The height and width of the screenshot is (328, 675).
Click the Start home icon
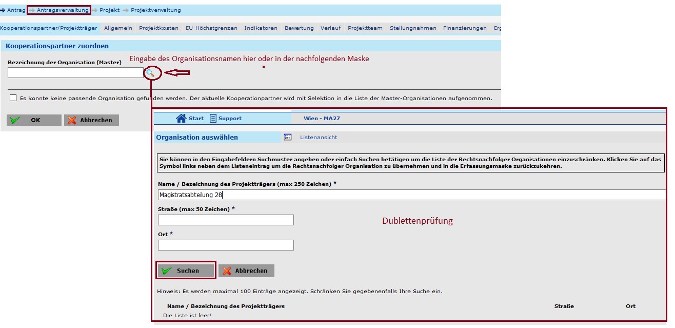181,119
